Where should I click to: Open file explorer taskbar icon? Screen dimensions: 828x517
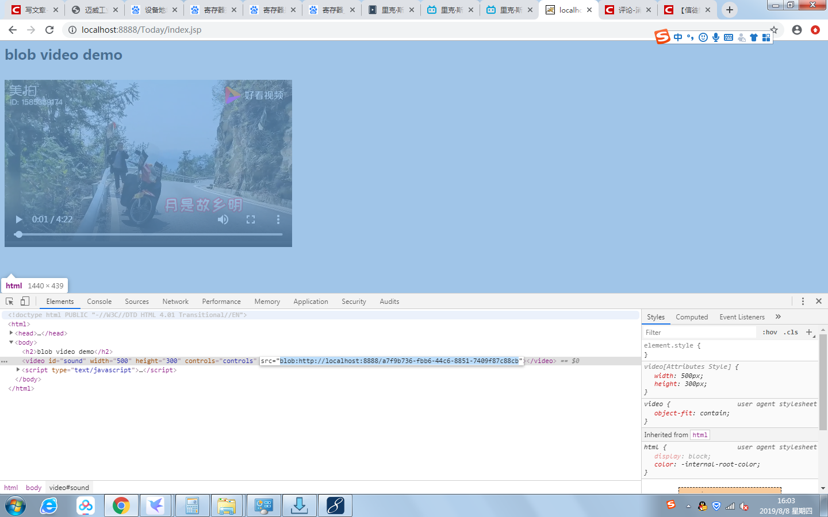coord(228,506)
